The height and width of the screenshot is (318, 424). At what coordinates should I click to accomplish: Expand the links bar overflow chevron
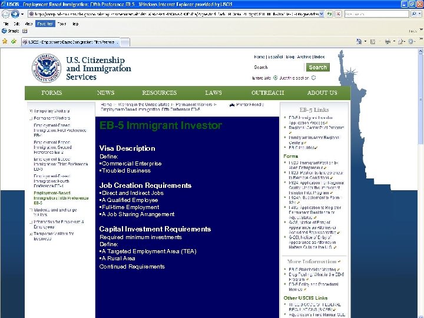(x=421, y=29)
